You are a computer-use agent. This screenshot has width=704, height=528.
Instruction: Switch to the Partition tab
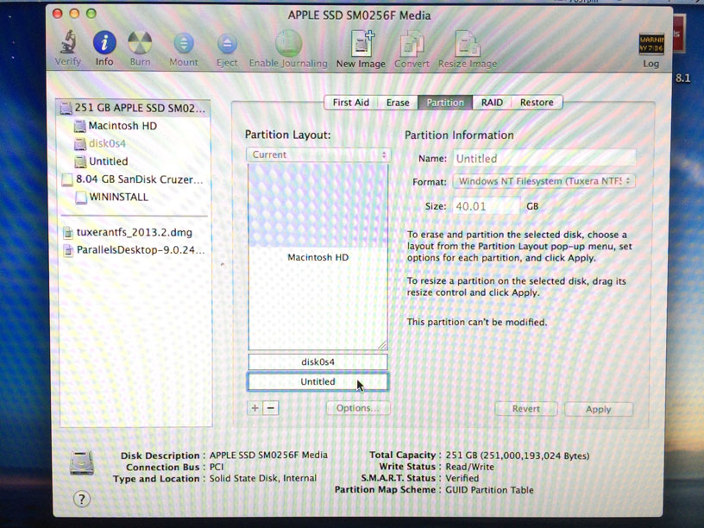445,103
